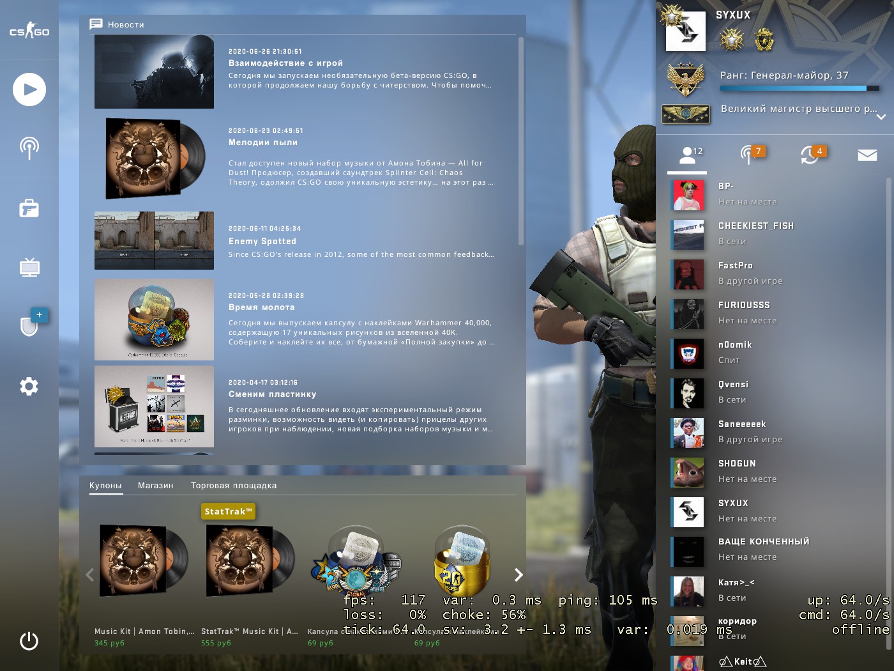The image size is (894, 671).
Task: Click Ранг: Генерал-майор, 37 text
Action: (784, 75)
